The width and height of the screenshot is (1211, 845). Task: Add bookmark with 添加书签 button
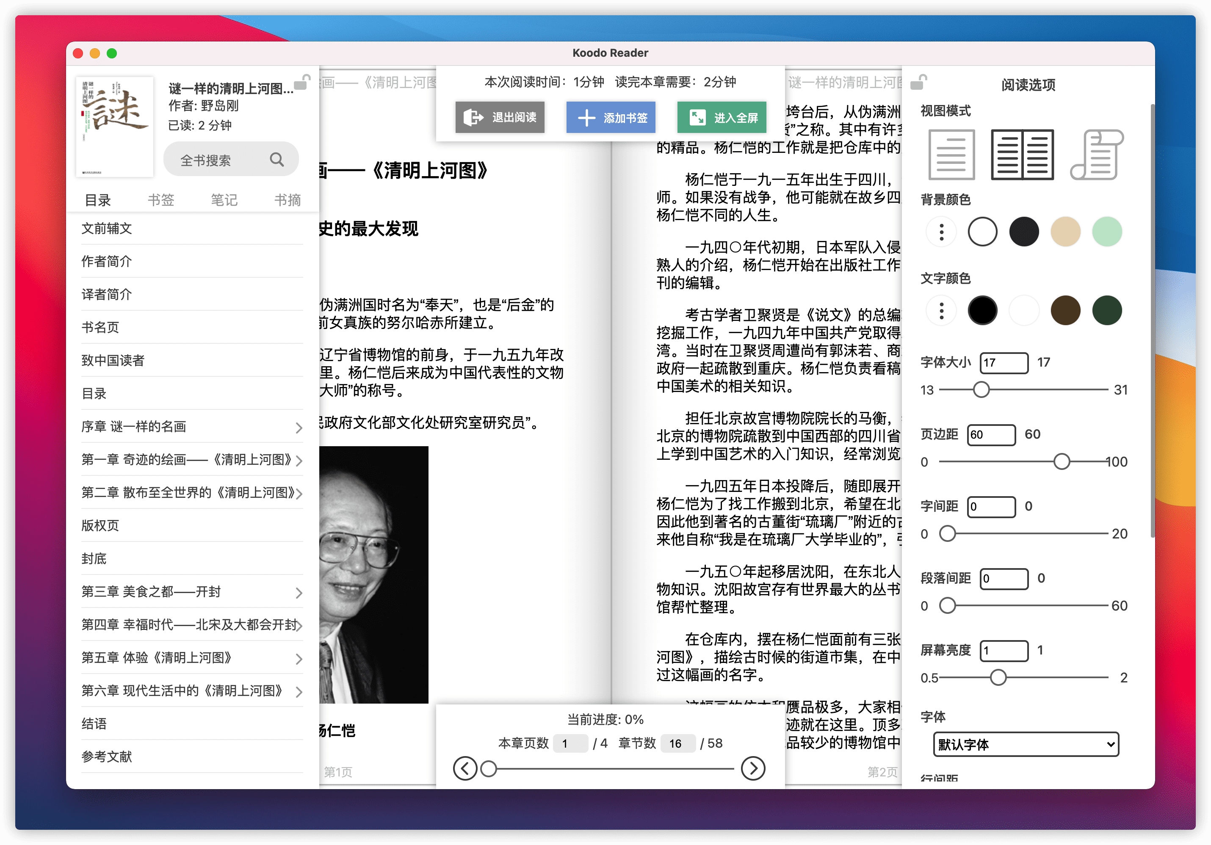[x=611, y=117]
